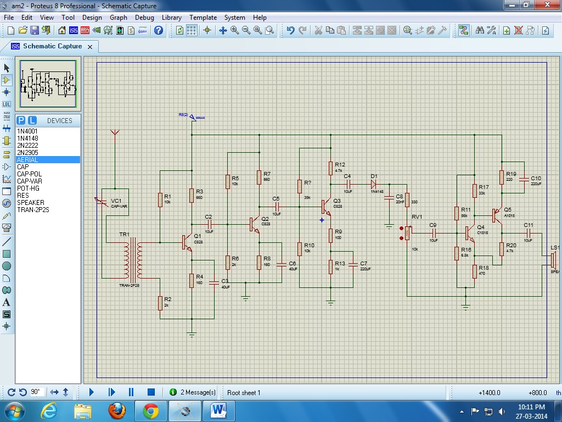Image resolution: width=562 pixels, height=422 pixels.
Task: Select the 2D text 'A' tool
Action: click(x=7, y=302)
